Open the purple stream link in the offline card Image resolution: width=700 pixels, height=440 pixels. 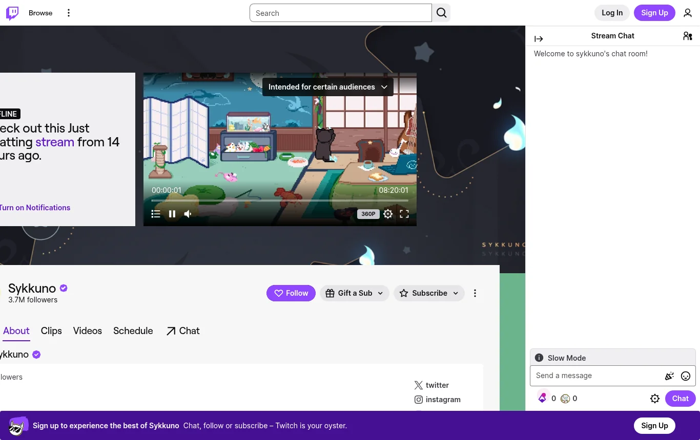tap(55, 142)
